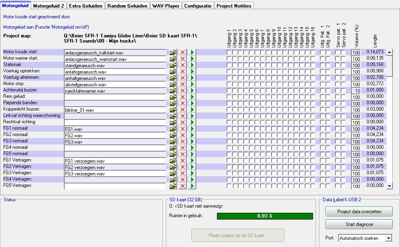
Task: Open file browser for Stationair row
Action: (173, 65)
